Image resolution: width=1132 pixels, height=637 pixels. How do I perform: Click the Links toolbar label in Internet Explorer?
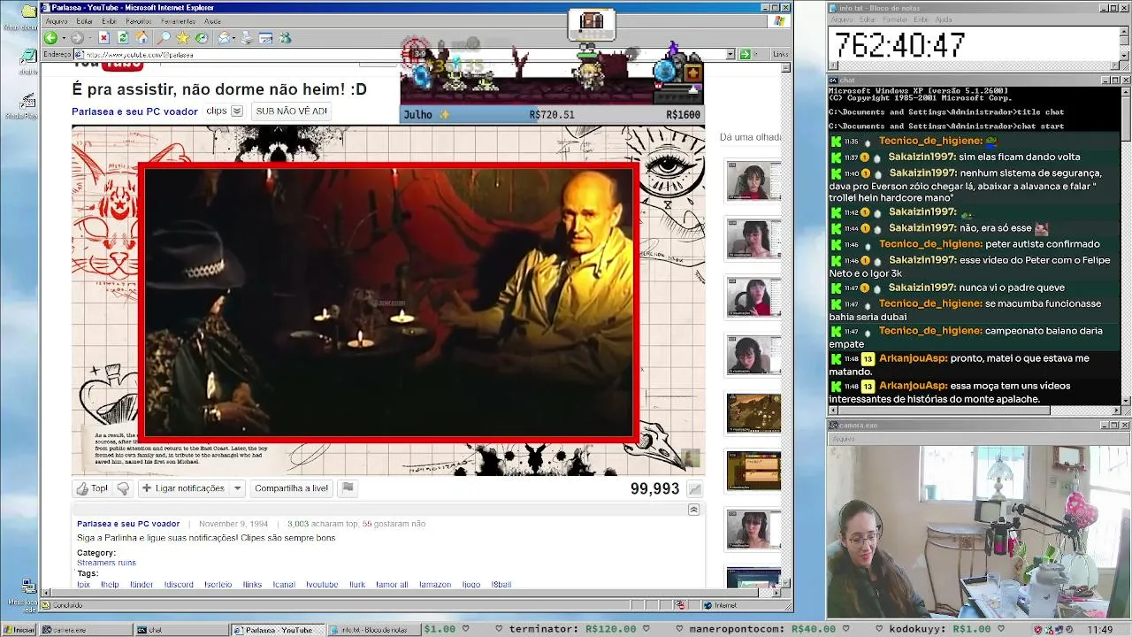[780, 54]
